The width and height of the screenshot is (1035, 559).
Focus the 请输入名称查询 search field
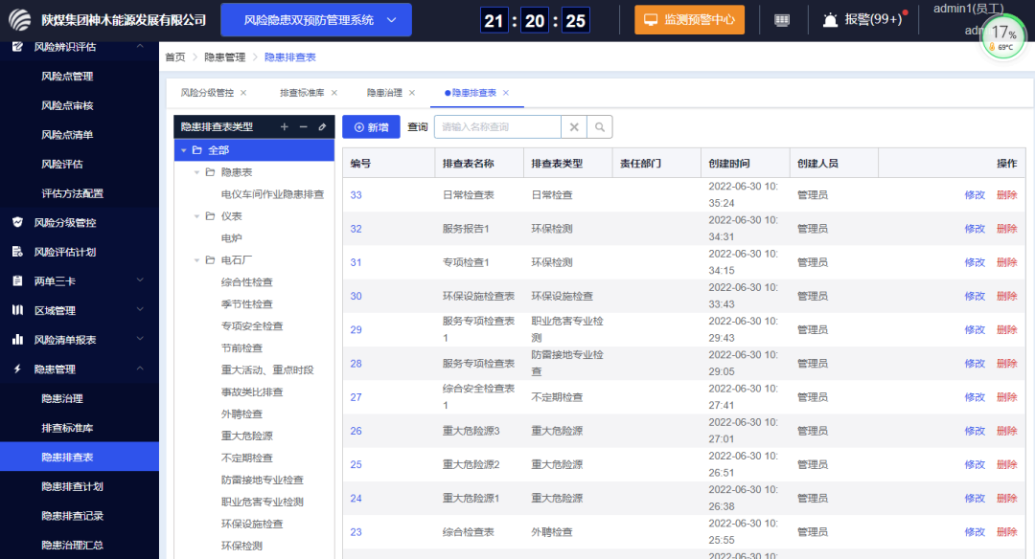[x=497, y=127]
